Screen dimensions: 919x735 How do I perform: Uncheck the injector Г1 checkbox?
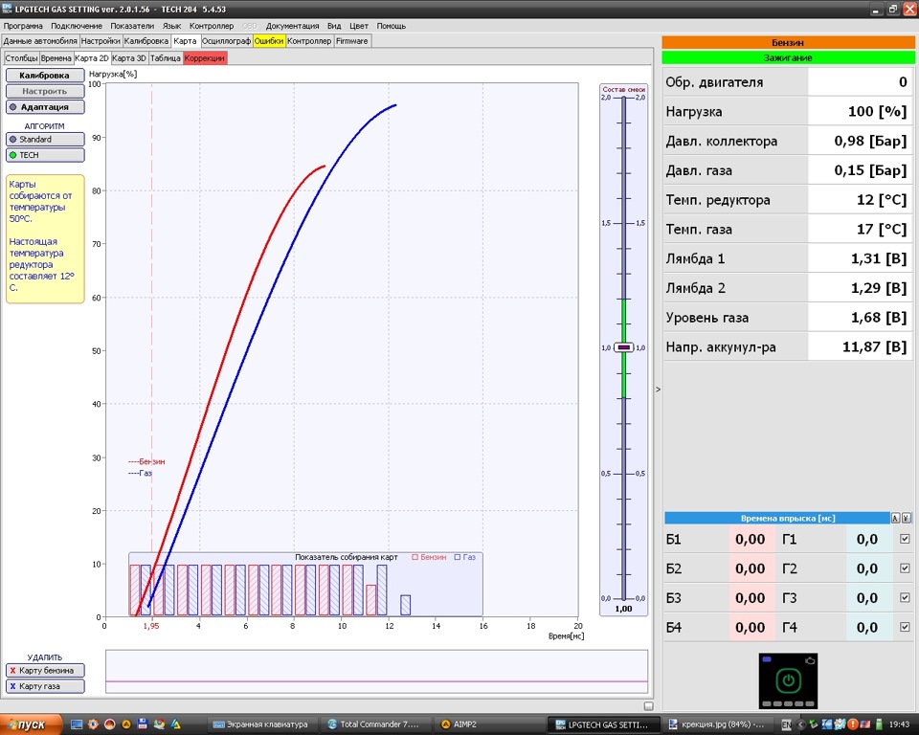tap(905, 540)
